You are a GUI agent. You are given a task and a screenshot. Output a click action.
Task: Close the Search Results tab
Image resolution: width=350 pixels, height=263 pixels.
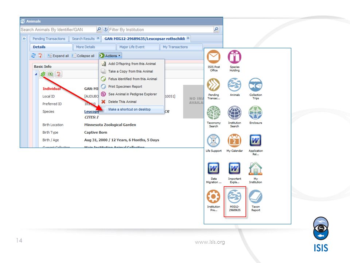(98, 38)
